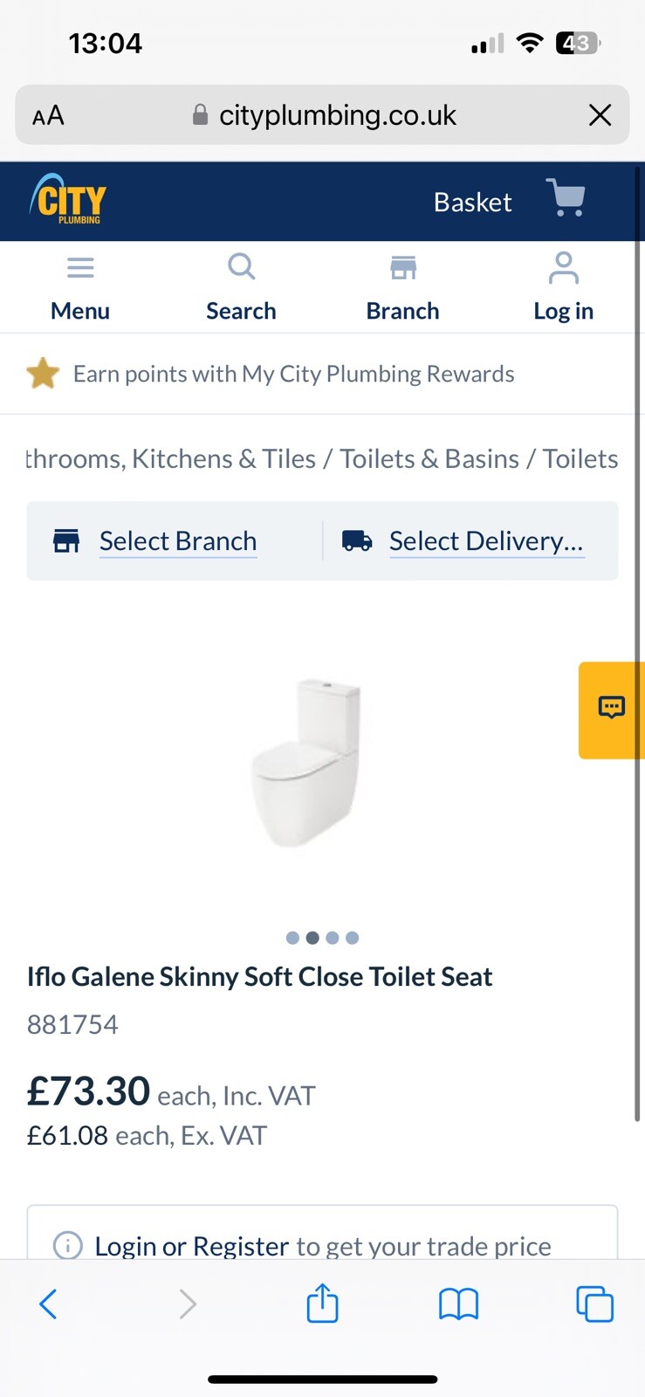645x1397 pixels.
Task: Open the Search option
Action: click(x=241, y=267)
